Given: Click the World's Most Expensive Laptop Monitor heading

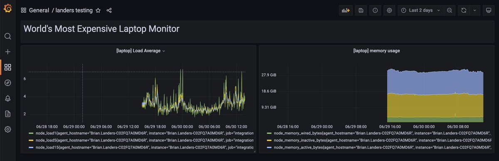Looking at the screenshot, I should click(101, 29).
